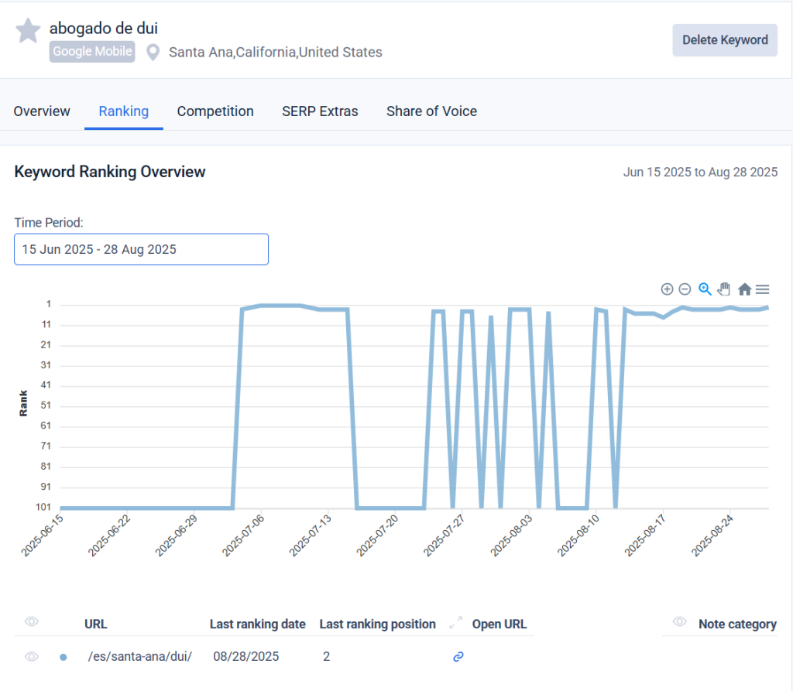The height and width of the screenshot is (691, 793).
Task: Click the Google Mobile badge
Action: [x=92, y=52]
